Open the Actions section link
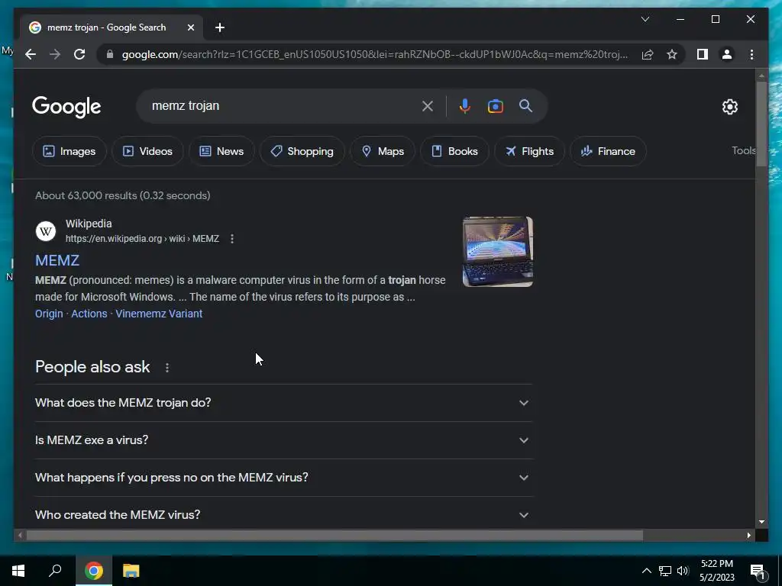Viewport: 782px width, 586px height. [89, 314]
